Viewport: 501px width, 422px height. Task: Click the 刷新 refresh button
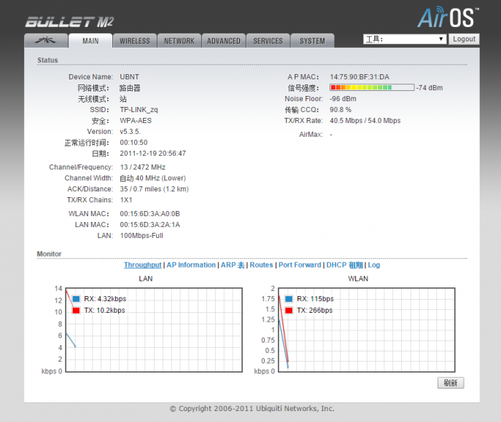click(x=451, y=383)
